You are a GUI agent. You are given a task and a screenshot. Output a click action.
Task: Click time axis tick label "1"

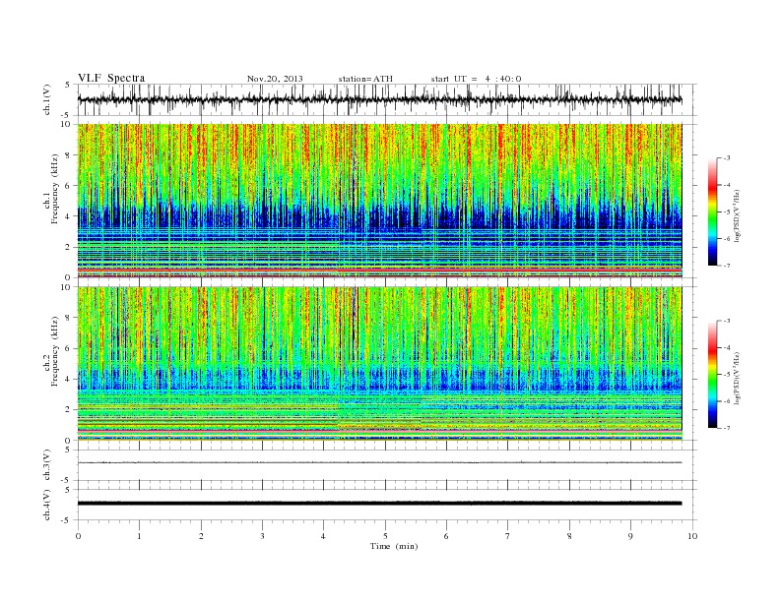pyautogui.click(x=140, y=536)
